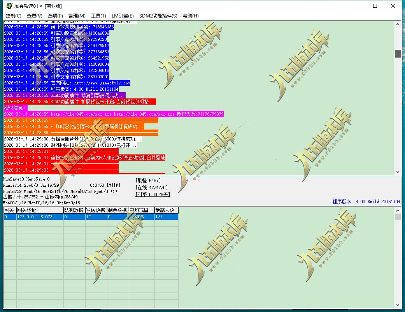The height and width of the screenshot is (312, 405).
Task: Select gateway row 127.0.0.1:51073
Action: pyautogui.click(x=91, y=217)
